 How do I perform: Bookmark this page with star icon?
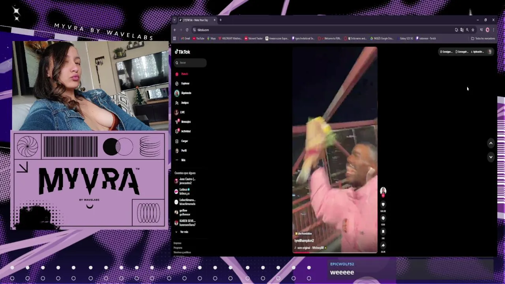click(473, 30)
